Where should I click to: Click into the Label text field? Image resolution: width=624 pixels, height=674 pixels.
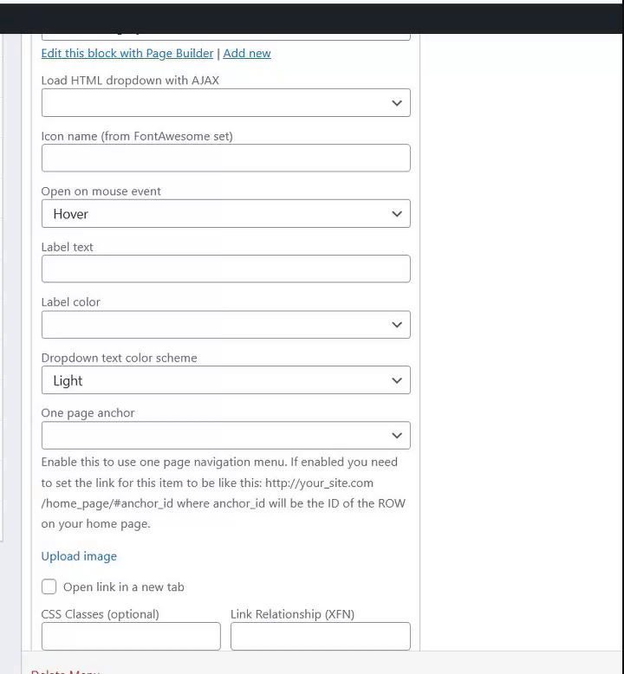pos(225,269)
